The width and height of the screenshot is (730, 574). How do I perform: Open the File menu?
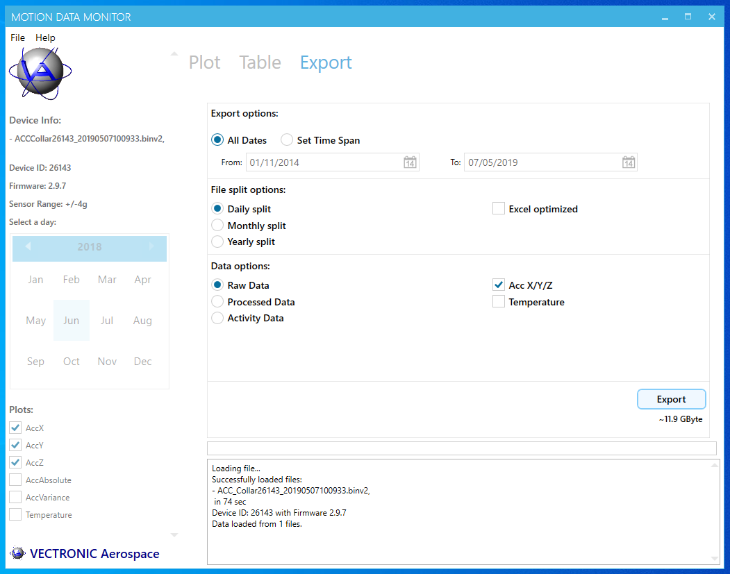[x=17, y=37]
